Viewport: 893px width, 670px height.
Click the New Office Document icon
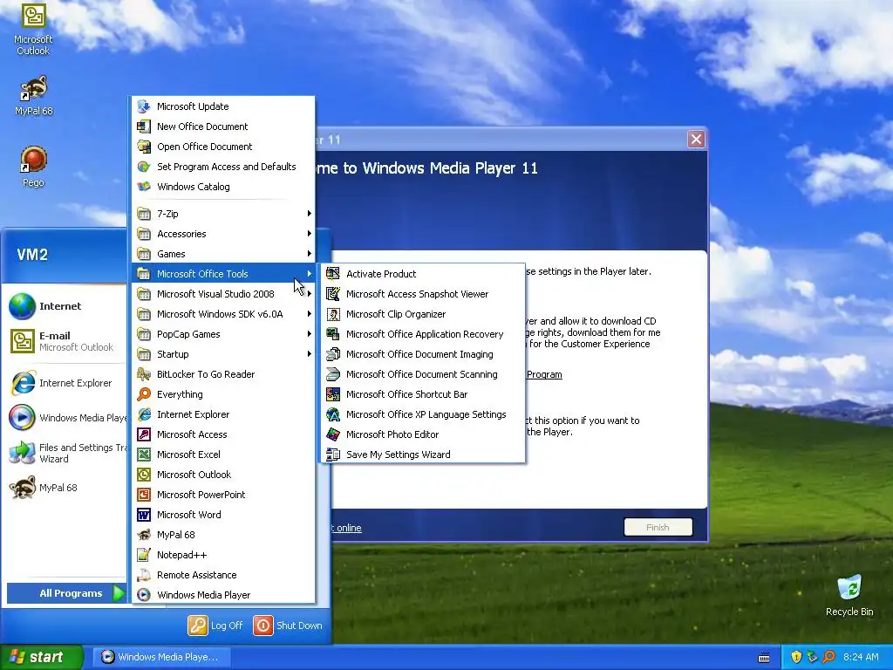[x=144, y=126]
